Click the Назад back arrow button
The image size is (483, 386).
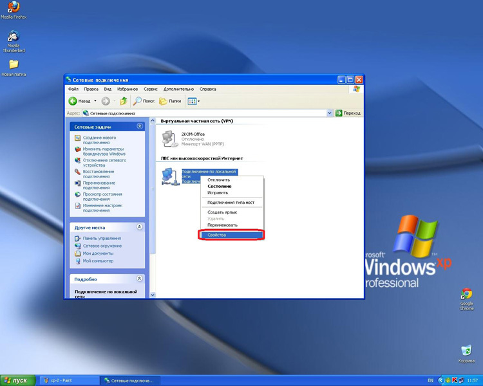pos(80,101)
